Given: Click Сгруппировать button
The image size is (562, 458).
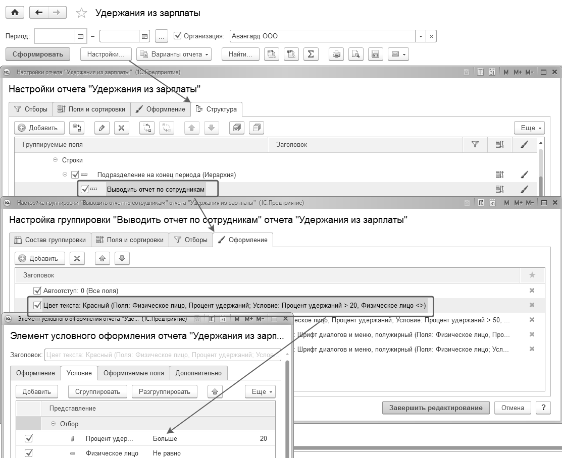Looking at the screenshot, I should (x=97, y=392).
